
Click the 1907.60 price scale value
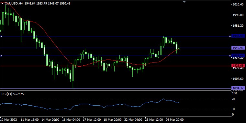(x=238, y=79)
